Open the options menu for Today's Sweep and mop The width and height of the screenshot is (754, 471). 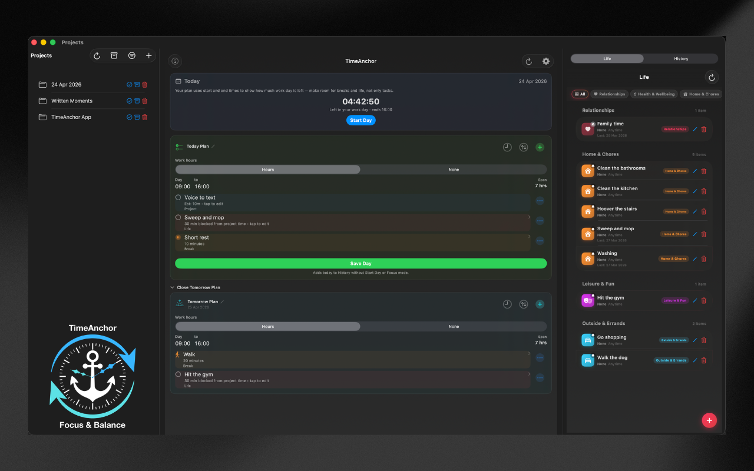pyautogui.click(x=540, y=221)
